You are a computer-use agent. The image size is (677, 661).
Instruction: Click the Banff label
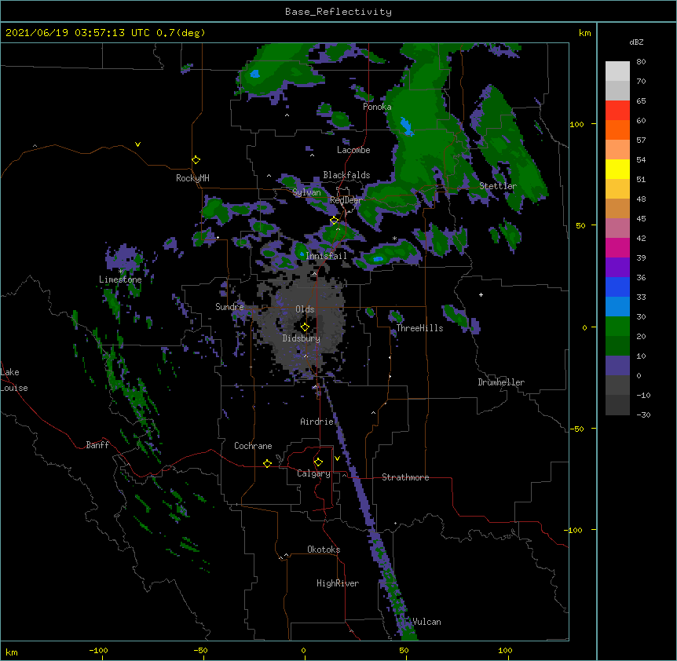point(97,445)
